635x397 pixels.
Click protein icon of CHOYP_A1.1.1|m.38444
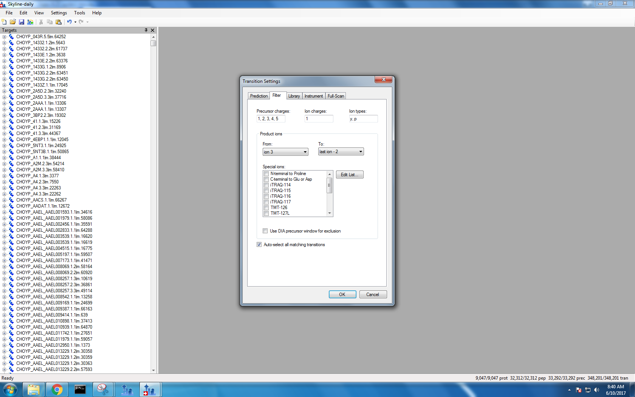pos(11,158)
